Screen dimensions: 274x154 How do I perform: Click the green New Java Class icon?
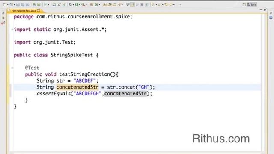point(96,5)
